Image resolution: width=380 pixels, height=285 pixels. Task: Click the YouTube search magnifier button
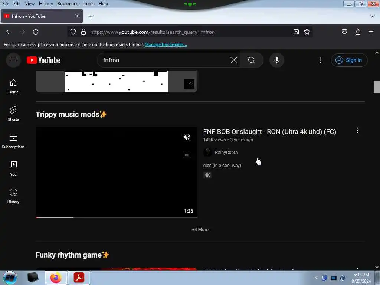pyautogui.click(x=251, y=60)
